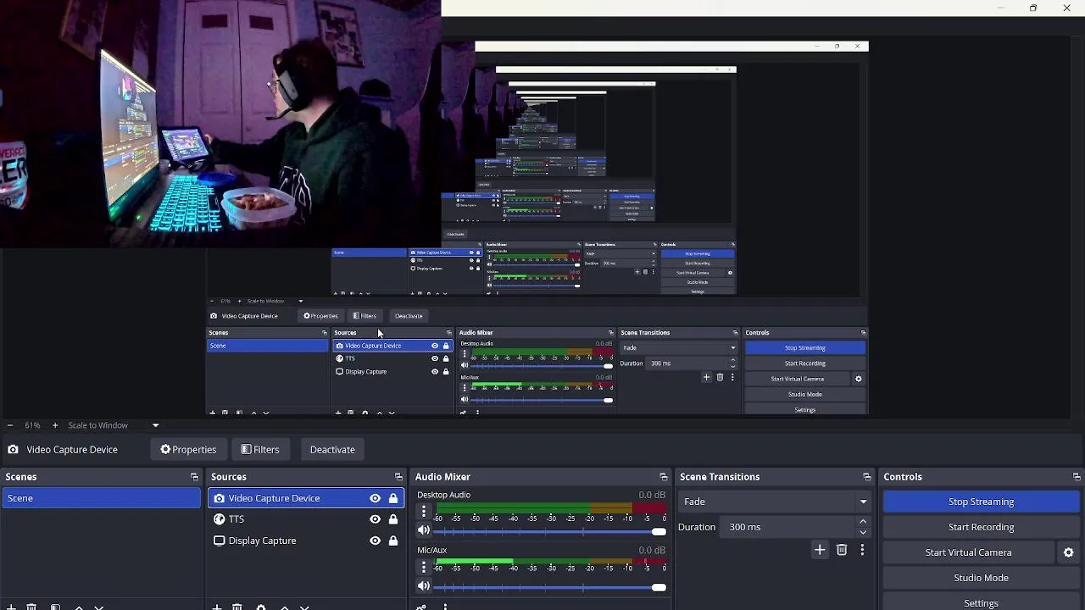Toggle lock on TTS source
Screen dimensions: 1085x610
point(393,519)
